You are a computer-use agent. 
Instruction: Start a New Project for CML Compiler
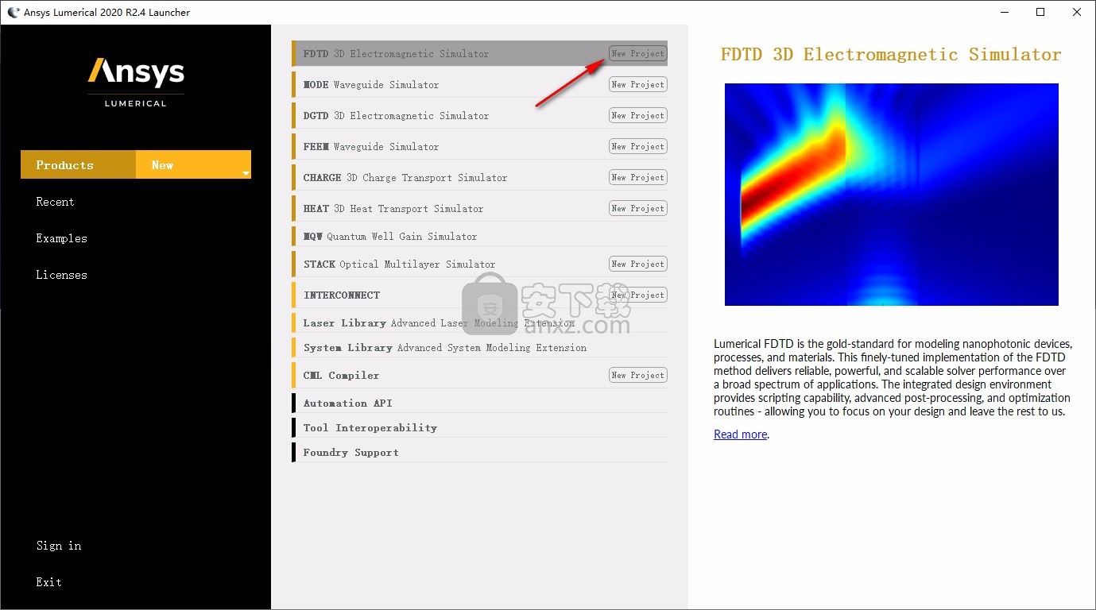pyautogui.click(x=637, y=375)
